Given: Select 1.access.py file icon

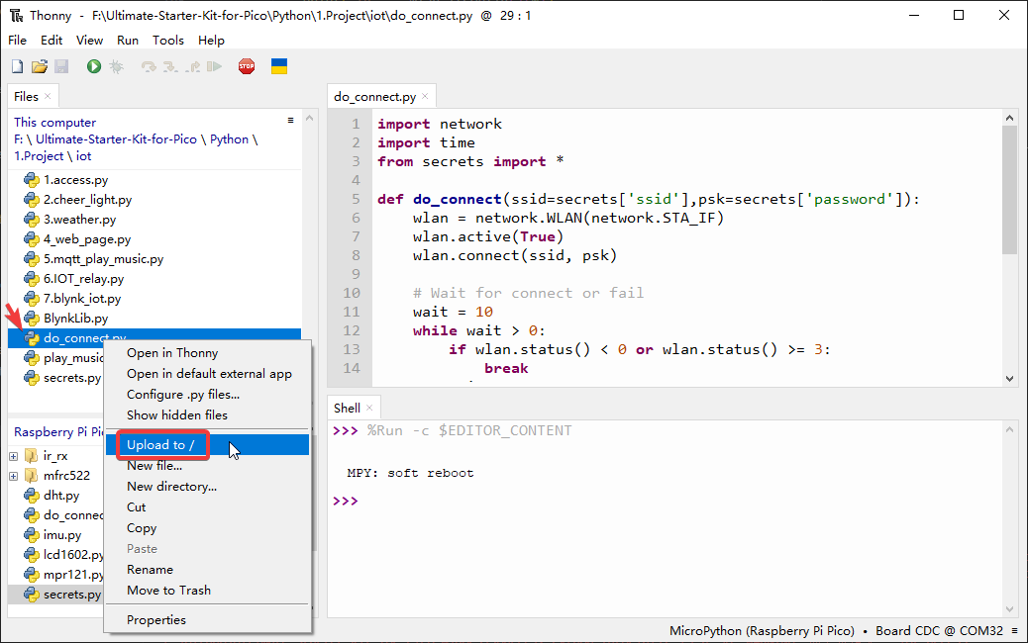Looking at the screenshot, I should click(31, 180).
